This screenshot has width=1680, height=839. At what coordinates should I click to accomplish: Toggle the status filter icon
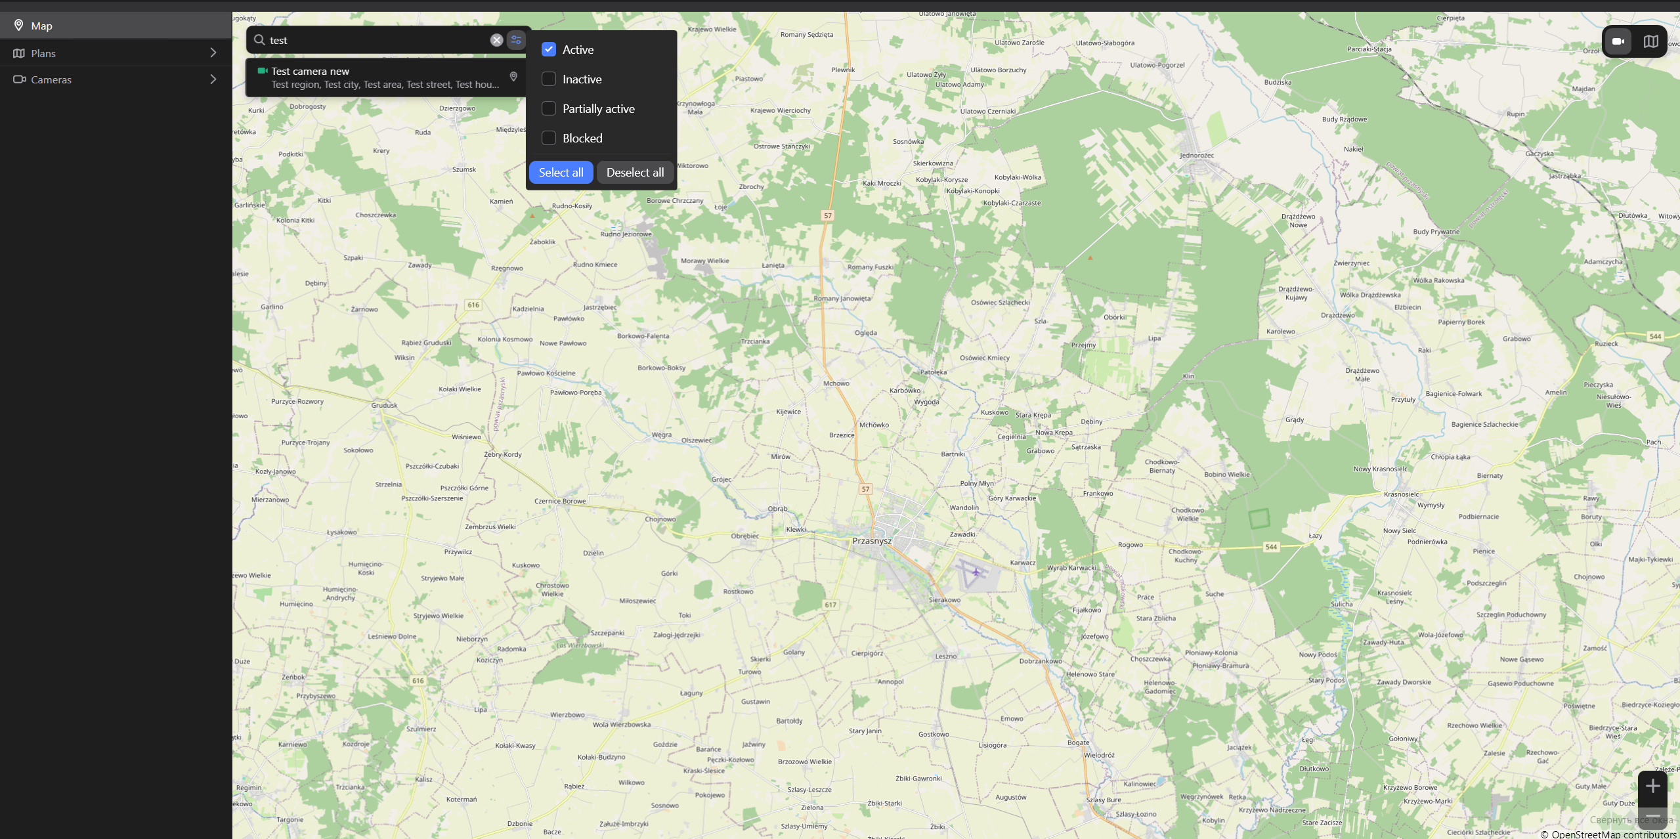517,40
